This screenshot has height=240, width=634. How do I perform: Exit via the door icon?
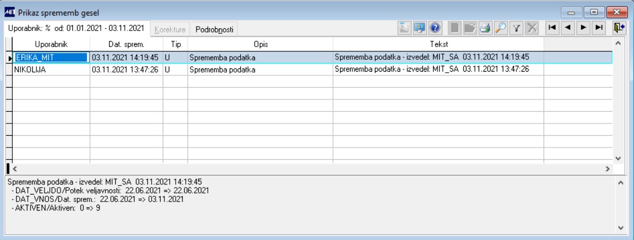pyautogui.click(x=619, y=27)
